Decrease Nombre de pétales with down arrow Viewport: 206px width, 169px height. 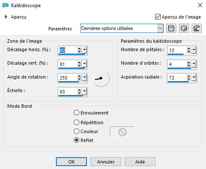pyautogui.click(x=189, y=52)
